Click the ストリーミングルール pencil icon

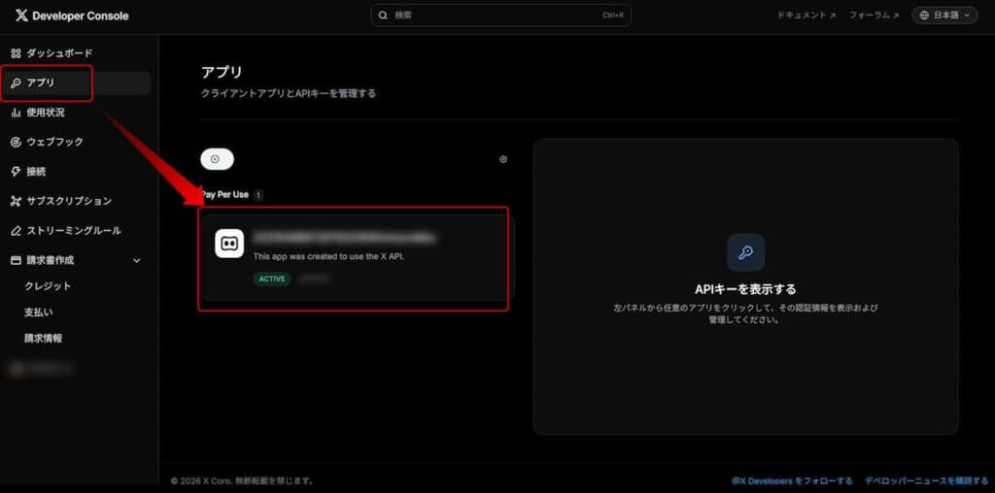tap(16, 231)
